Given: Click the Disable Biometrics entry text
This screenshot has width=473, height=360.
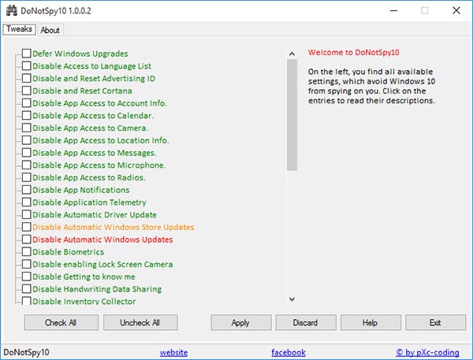Looking at the screenshot, I should pyautogui.click(x=68, y=252).
